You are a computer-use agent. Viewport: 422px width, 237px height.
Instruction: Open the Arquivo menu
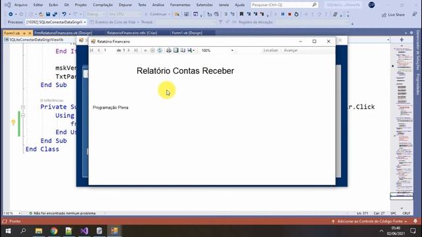click(x=20, y=5)
